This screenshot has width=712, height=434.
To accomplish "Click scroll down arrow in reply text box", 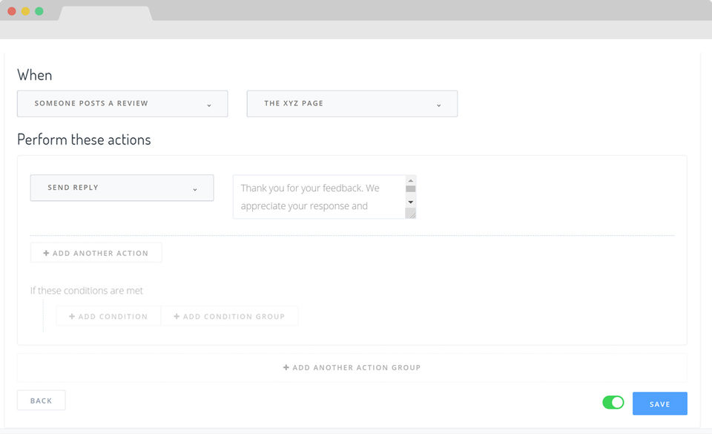I will 410,202.
